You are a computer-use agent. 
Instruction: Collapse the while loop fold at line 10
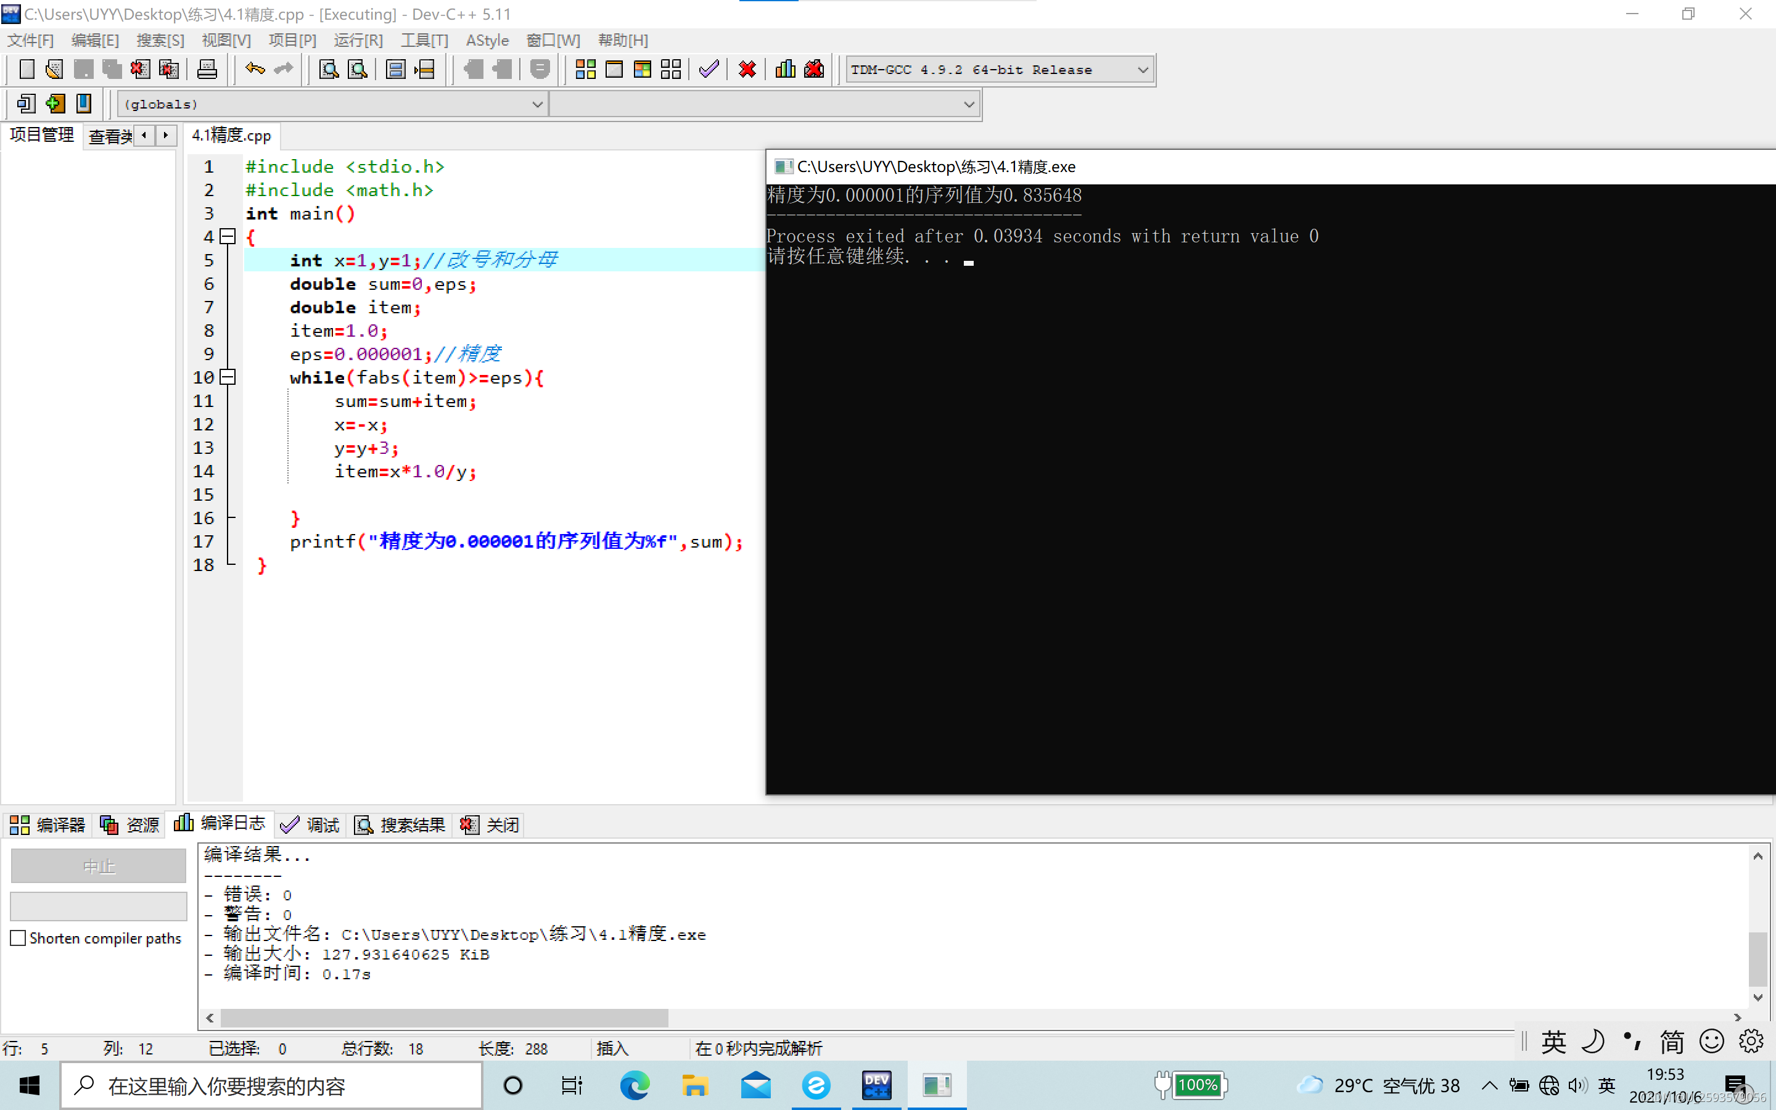pos(228,377)
